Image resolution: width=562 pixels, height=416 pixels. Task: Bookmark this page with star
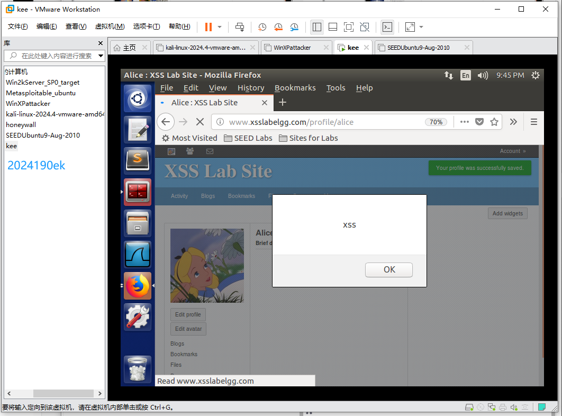(x=494, y=122)
